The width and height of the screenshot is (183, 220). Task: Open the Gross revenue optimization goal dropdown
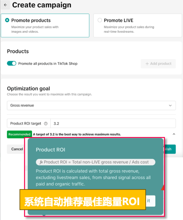(x=91, y=105)
